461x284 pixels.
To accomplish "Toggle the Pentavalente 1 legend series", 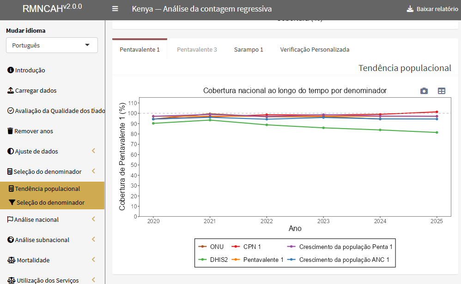I will click(258, 260).
